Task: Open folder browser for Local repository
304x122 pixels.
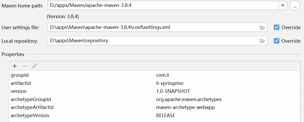Action: coord(262,41)
